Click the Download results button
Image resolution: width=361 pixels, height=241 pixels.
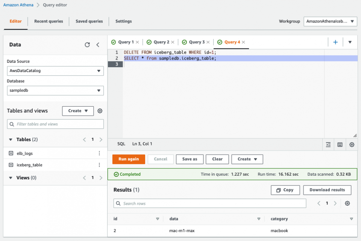(327, 190)
